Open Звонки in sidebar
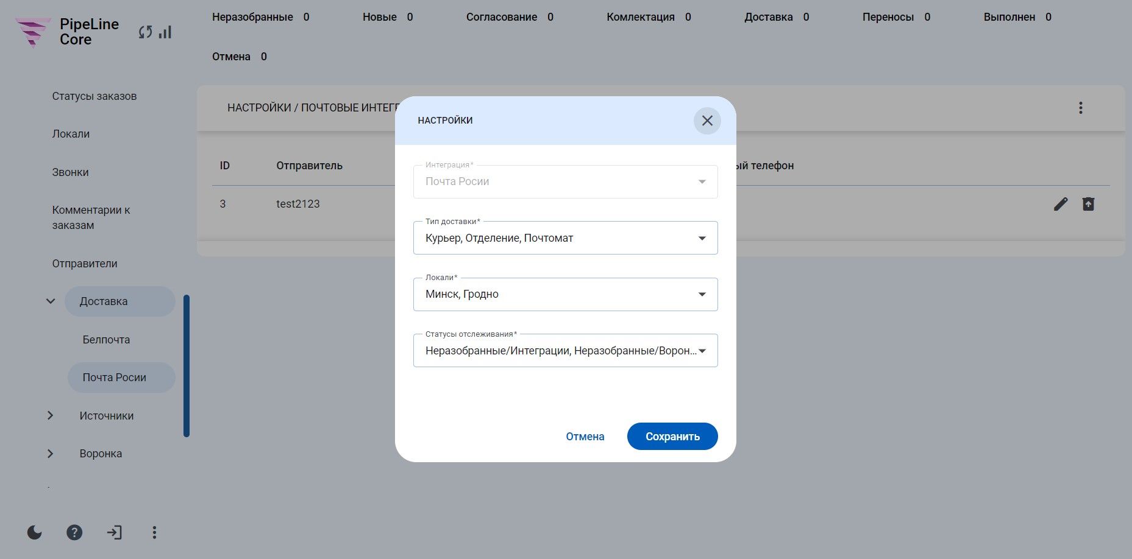Screen dimensions: 1132x559 tap(70, 172)
